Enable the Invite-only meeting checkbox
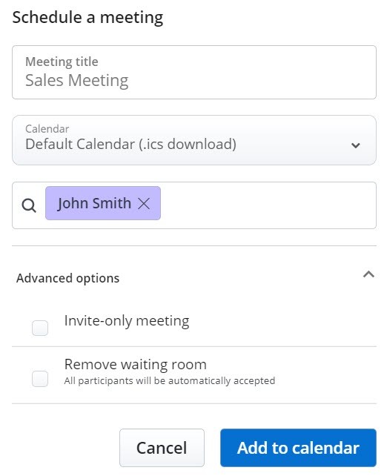Screen dimensions: 387x476 40,328
